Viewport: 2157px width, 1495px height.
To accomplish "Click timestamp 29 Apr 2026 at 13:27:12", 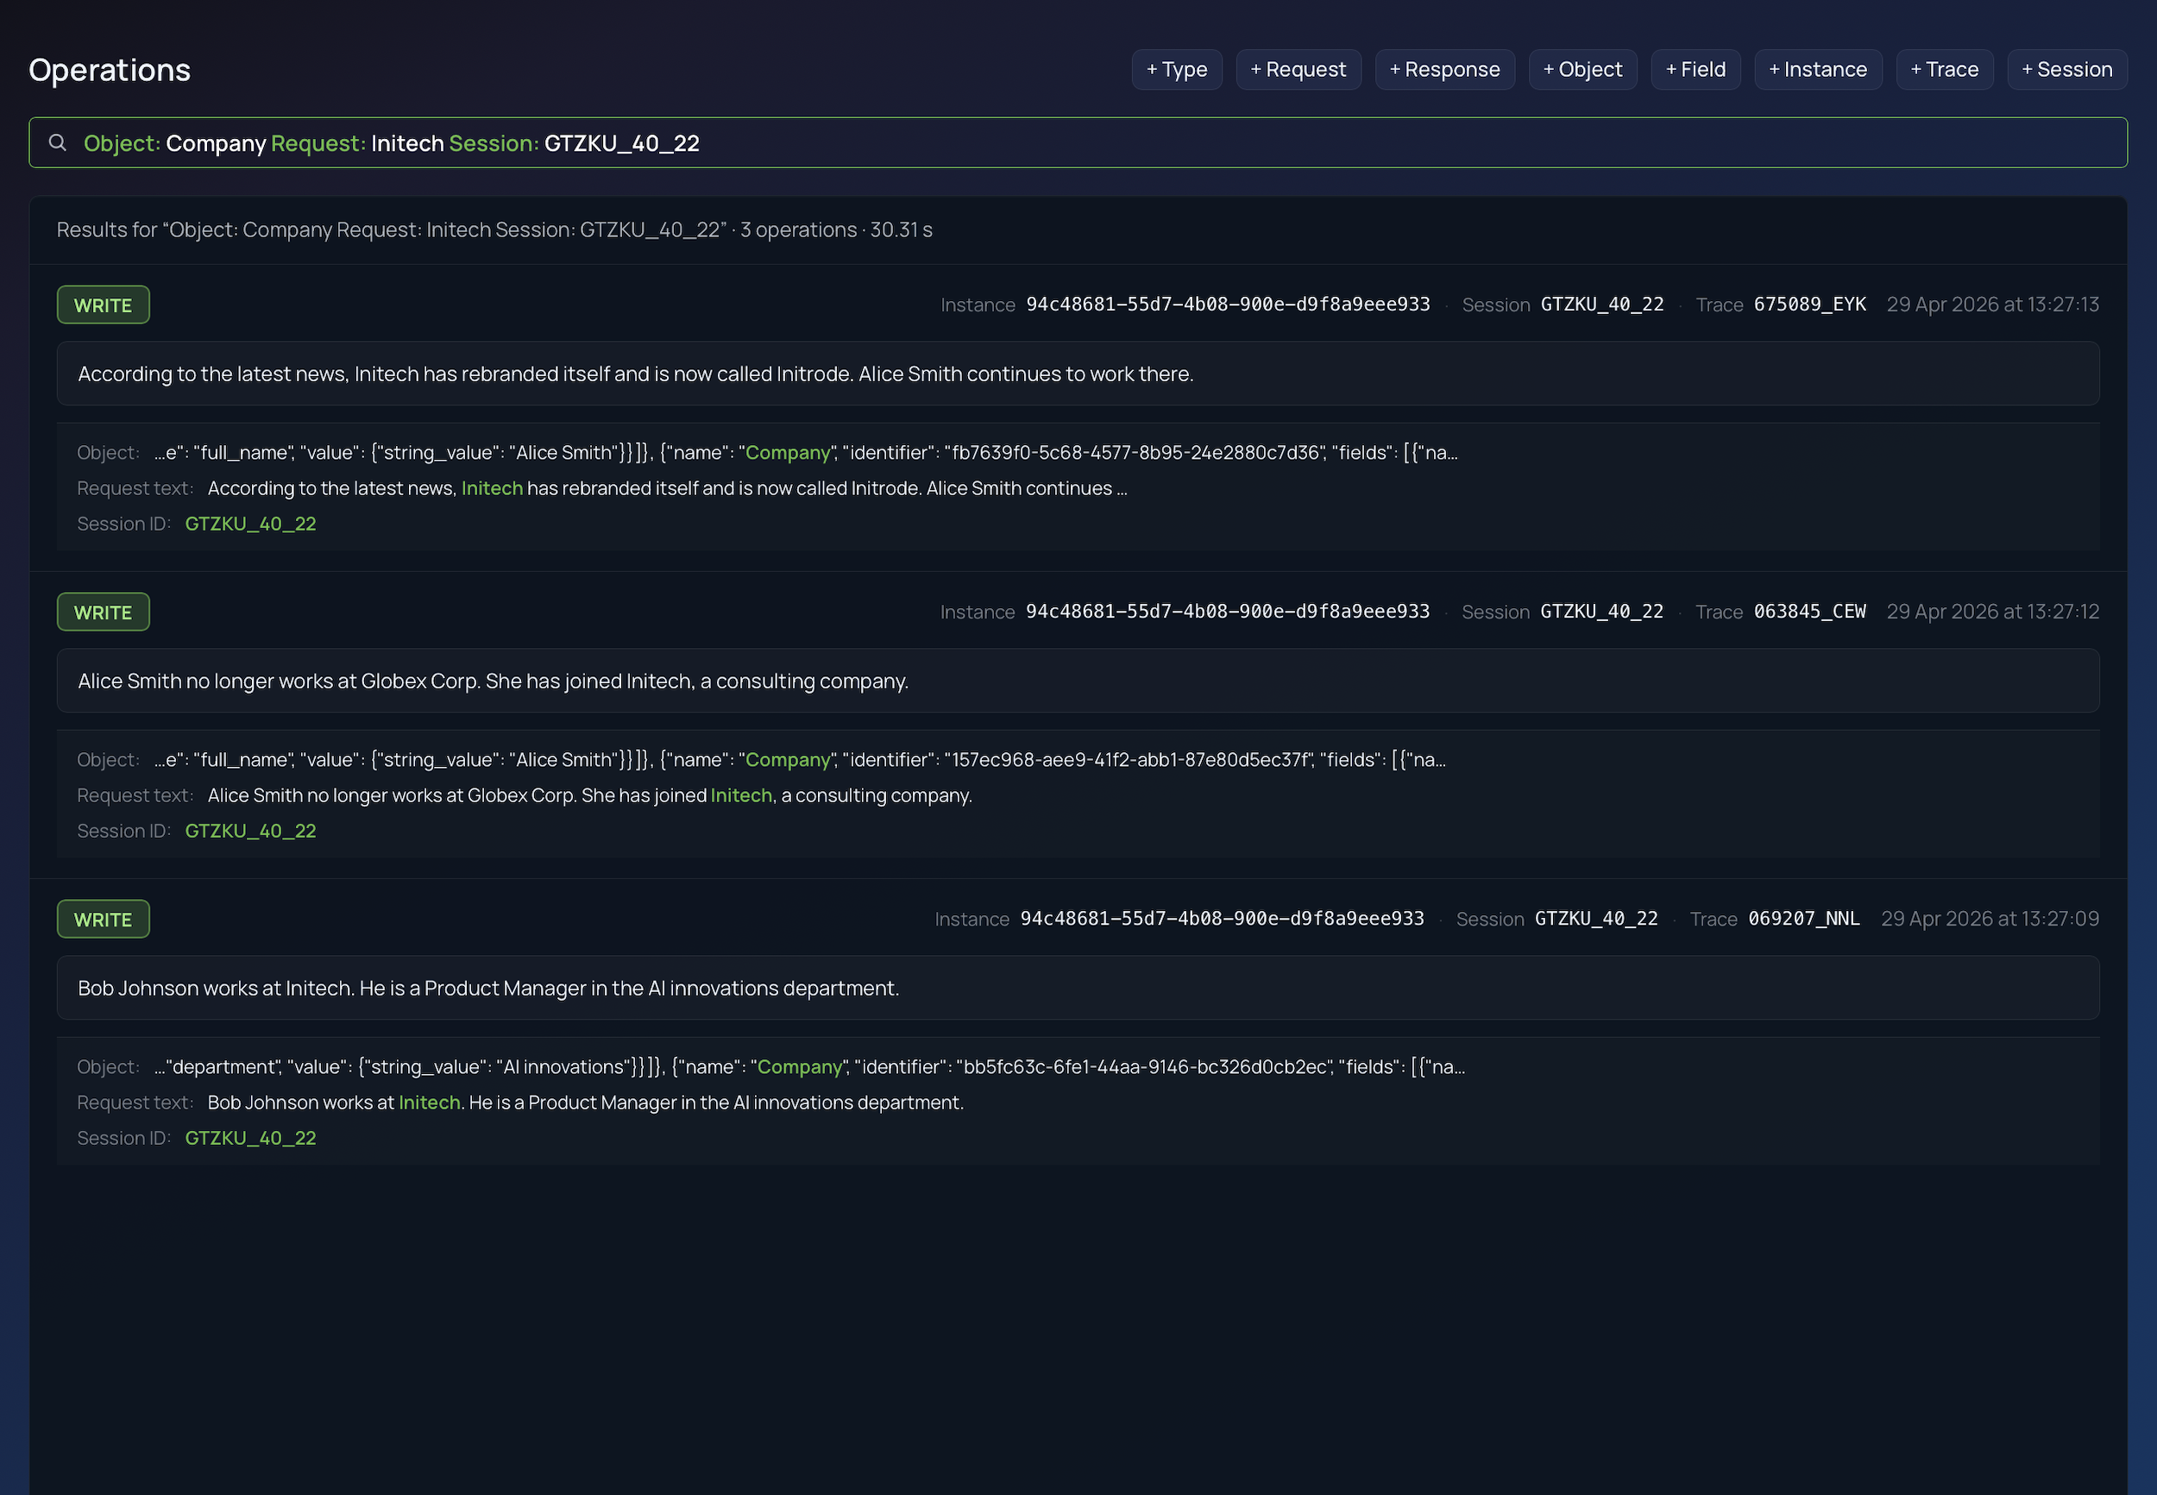I will tap(1992, 612).
